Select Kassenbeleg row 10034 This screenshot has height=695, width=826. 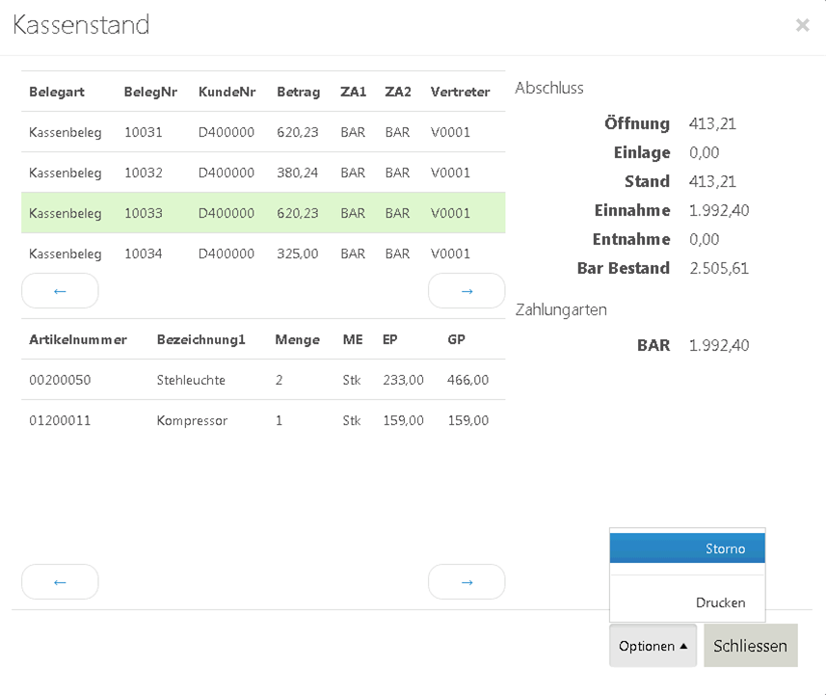coord(262,254)
